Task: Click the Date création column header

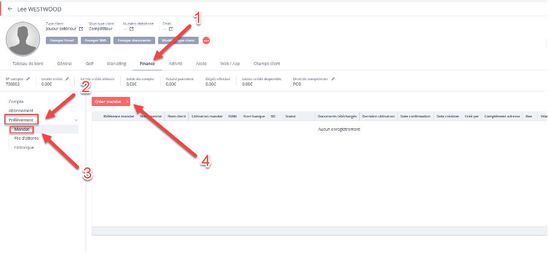Action: click(447, 116)
